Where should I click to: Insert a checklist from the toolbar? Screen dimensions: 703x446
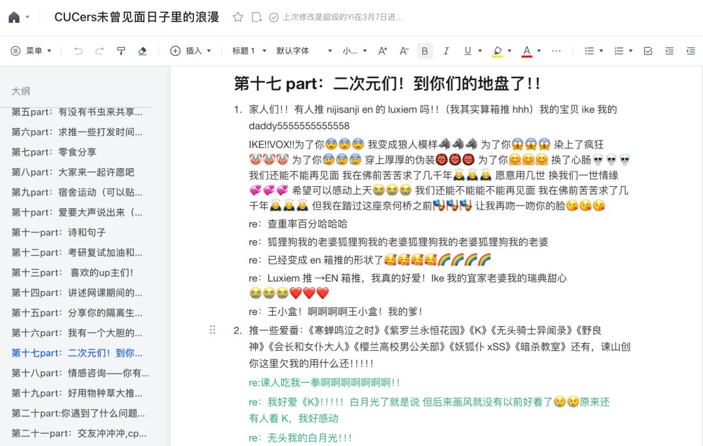[648, 50]
